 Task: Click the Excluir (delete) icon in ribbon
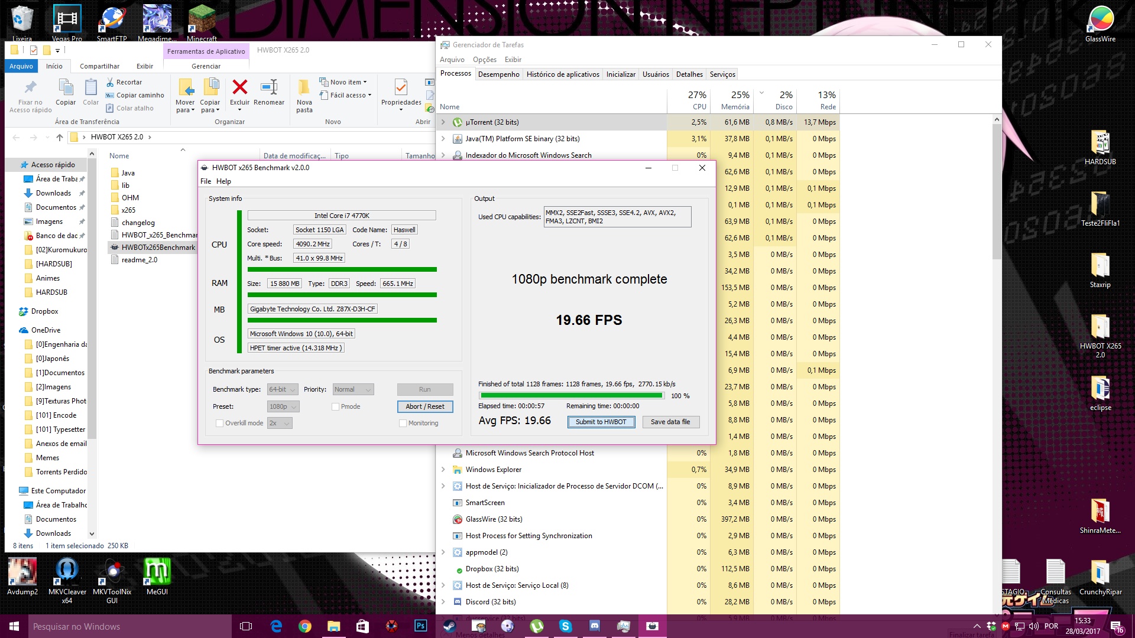pos(239,87)
